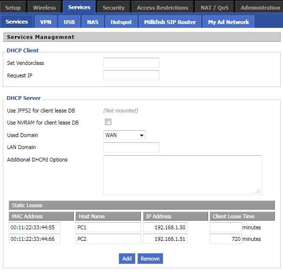This screenshot has height=274, width=283.
Task: Focus the Request IP input field
Action: point(131,75)
